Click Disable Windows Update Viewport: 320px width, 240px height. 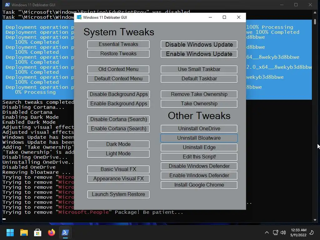click(x=199, y=44)
